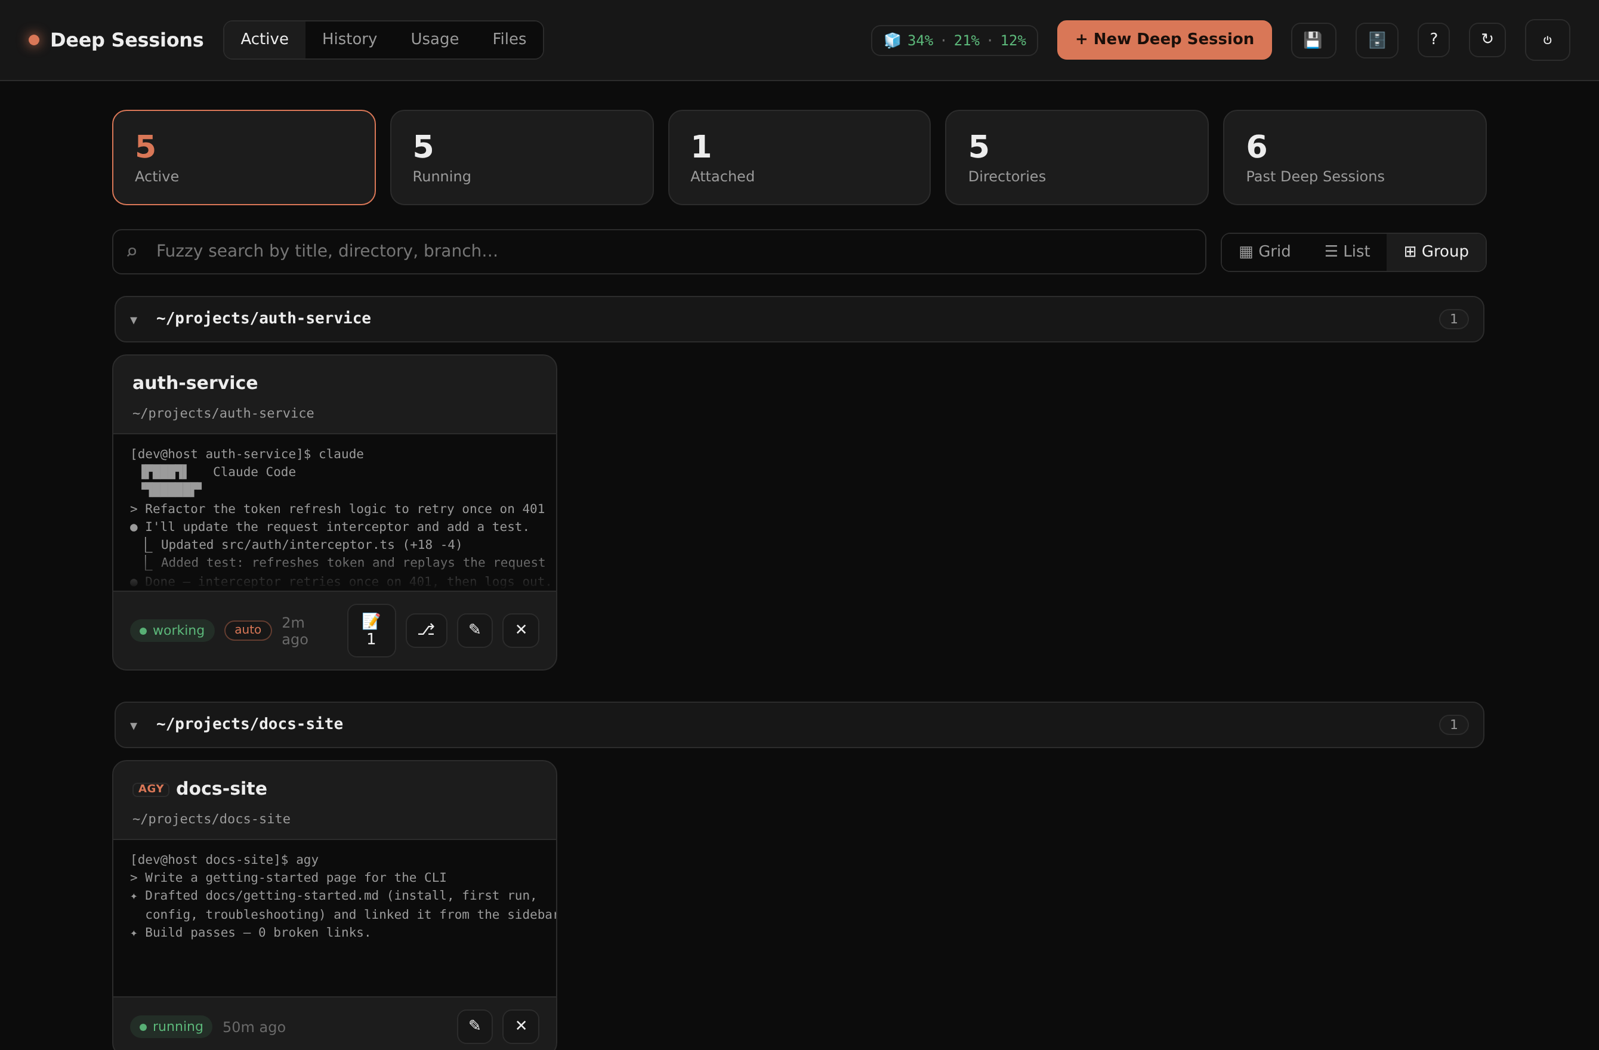The image size is (1599, 1050).
Task: Refresh sessions with the circular arrow icon
Action: click(1487, 39)
